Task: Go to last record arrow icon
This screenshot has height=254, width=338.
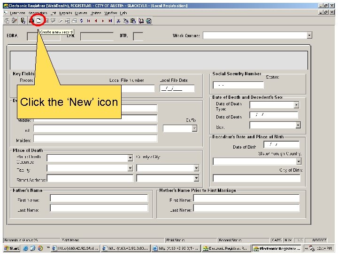Action: point(110,21)
